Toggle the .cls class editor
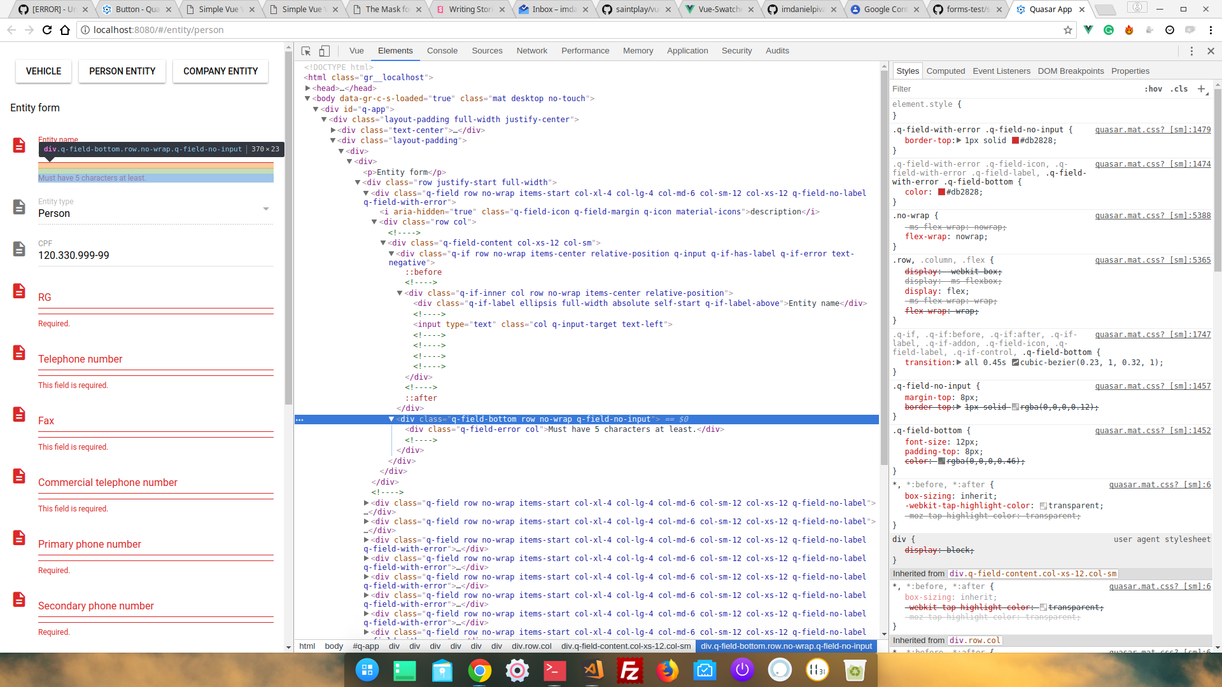This screenshot has height=687, width=1222. tap(1179, 89)
